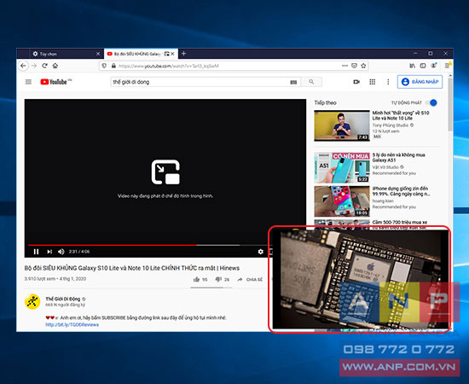
Task: Click the 2:31 / 4:06 time display
Action: (x=79, y=252)
